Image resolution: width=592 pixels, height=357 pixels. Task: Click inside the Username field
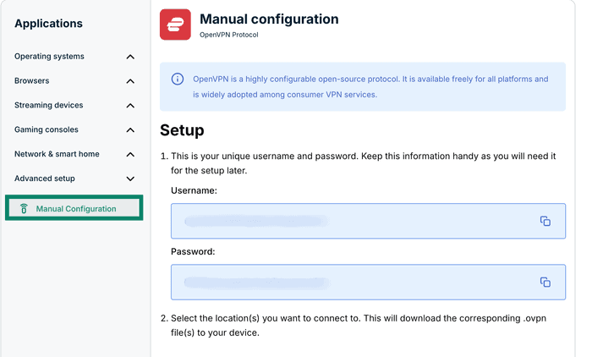(368, 221)
